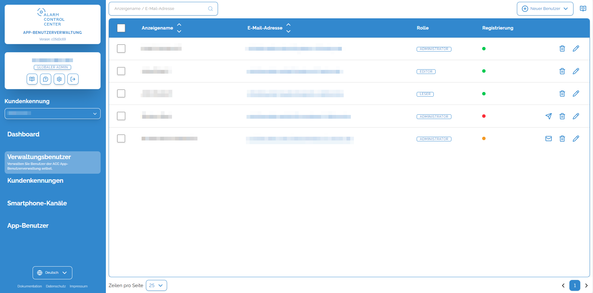Viewport: 593px width, 293px height.
Task: Delete the user with orange registration status
Action: click(x=562, y=139)
